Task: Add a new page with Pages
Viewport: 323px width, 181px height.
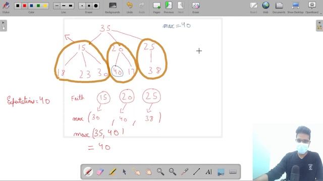Action: 156,8
